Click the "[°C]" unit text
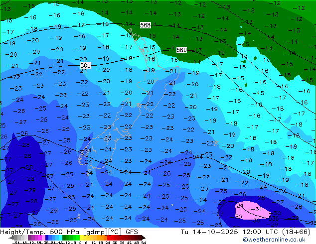 click(115, 232)
